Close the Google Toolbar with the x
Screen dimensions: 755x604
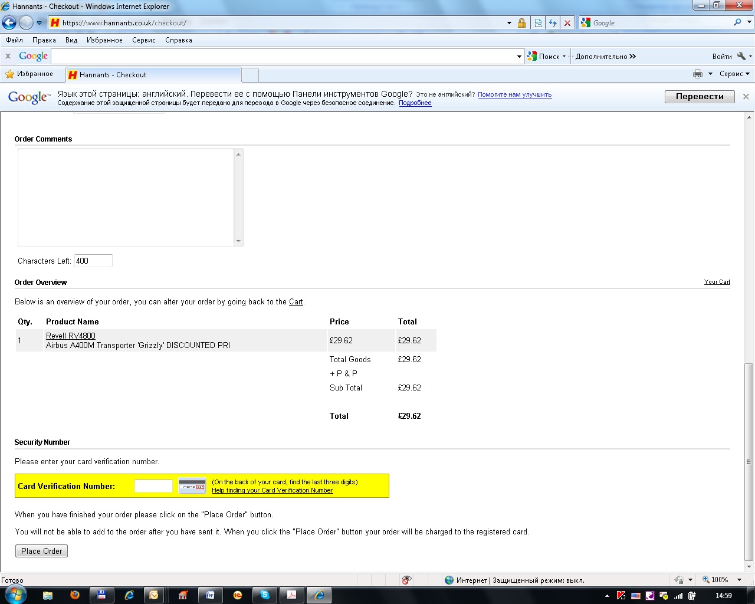(x=8, y=56)
